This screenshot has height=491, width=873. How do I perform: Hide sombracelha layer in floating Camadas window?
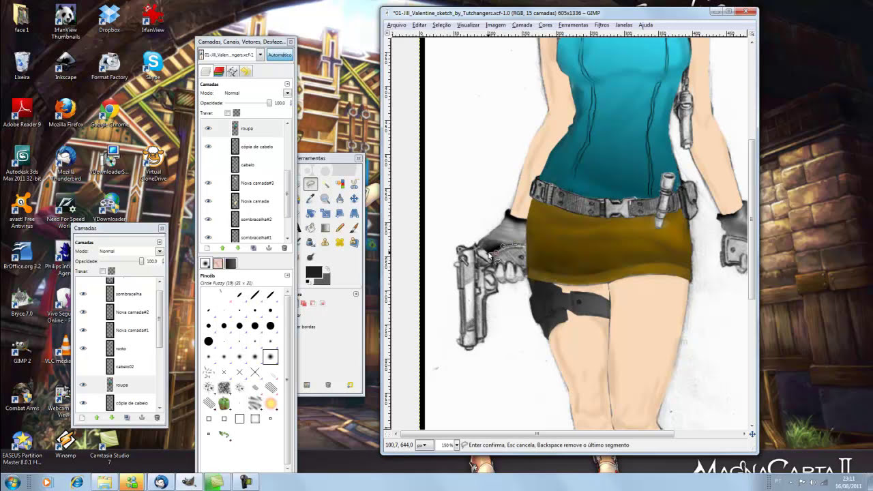(x=83, y=294)
